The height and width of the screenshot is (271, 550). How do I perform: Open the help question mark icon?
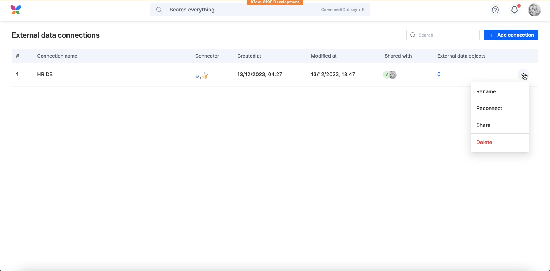click(495, 10)
